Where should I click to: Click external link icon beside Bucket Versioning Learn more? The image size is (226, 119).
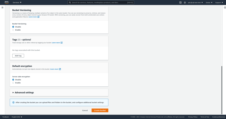tap(38, 17)
